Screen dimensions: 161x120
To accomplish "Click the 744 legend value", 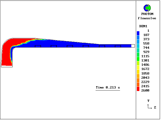I will coord(146,47).
